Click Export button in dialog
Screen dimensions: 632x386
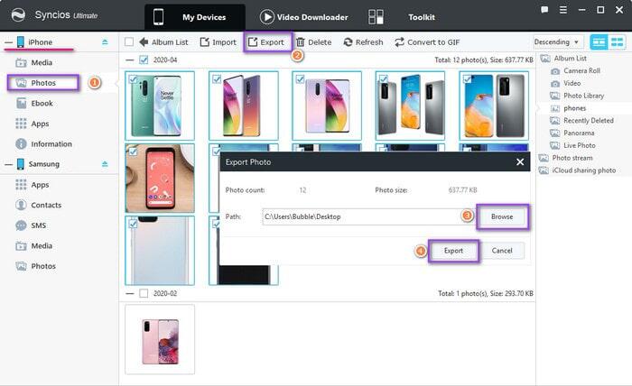[x=453, y=251]
